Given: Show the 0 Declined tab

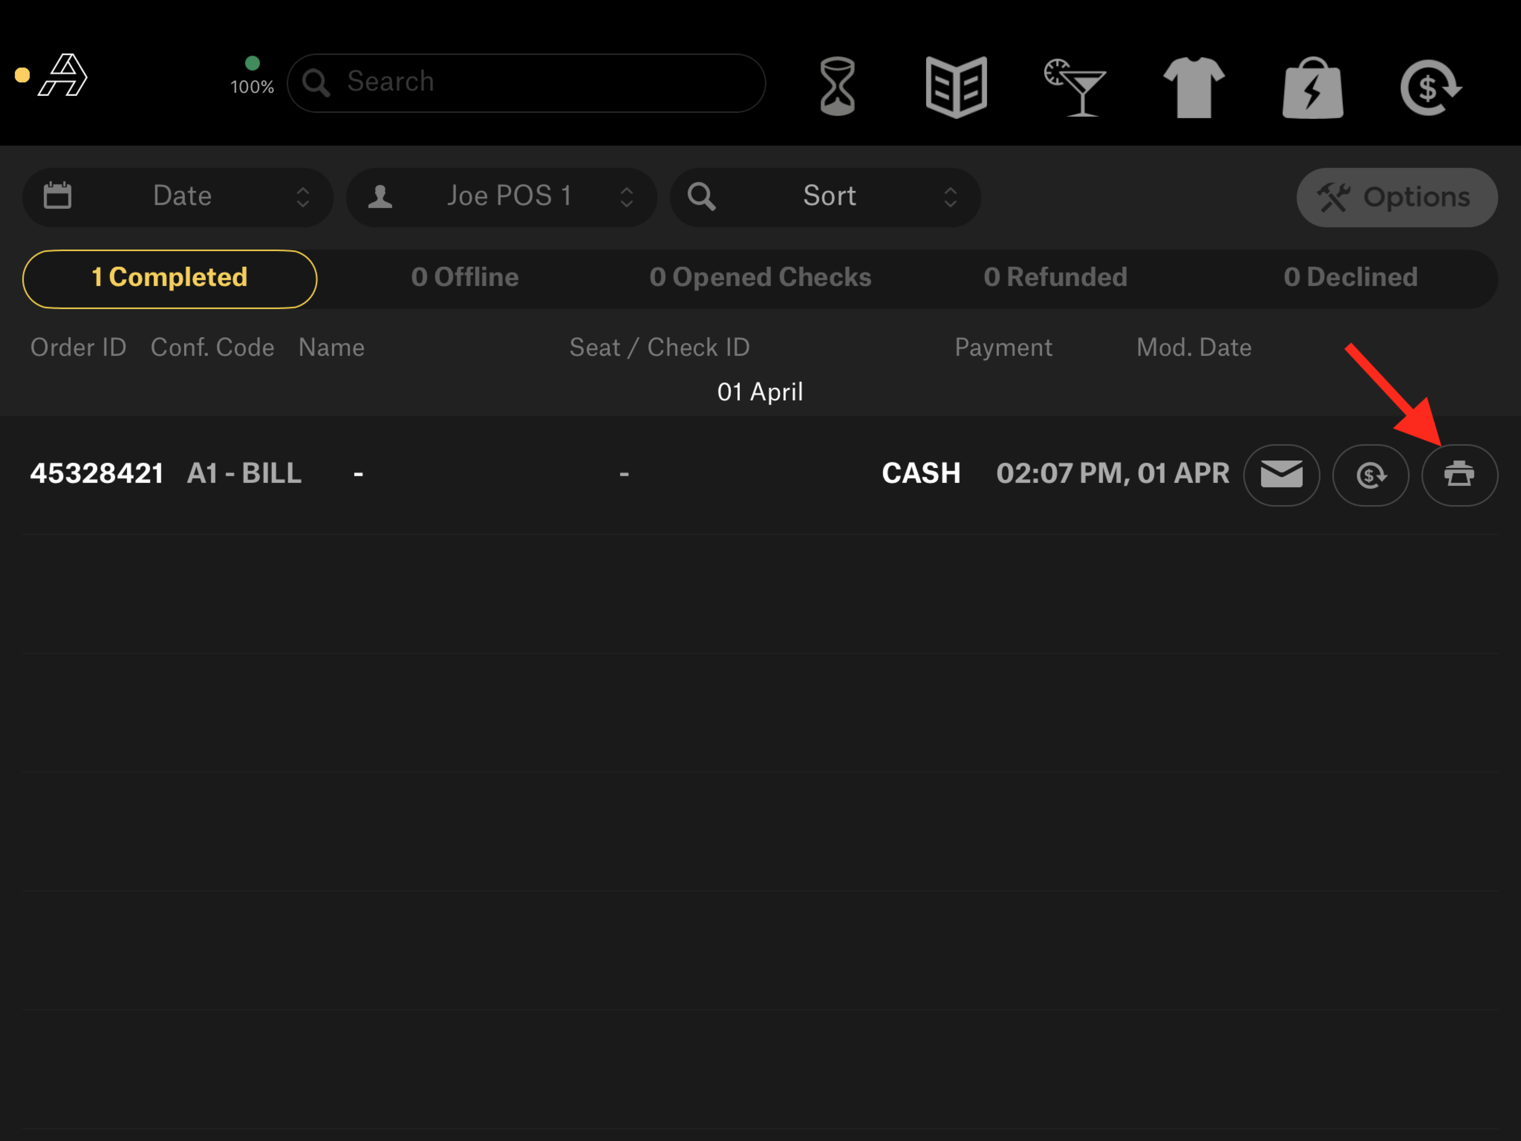Looking at the screenshot, I should coord(1351,278).
